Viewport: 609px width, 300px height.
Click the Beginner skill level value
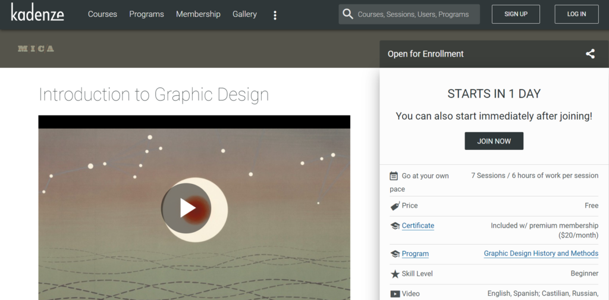point(585,274)
